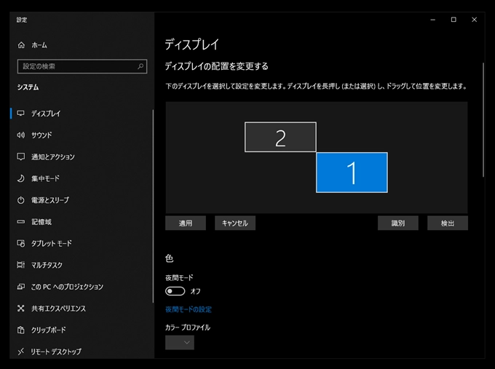The image size is (495, 369).
Task: Click the Home (ホーム) house icon
Action: tap(21, 45)
